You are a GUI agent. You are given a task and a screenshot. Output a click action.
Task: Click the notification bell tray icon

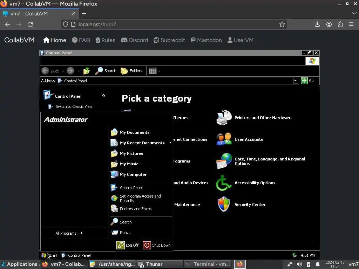point(318,264)
